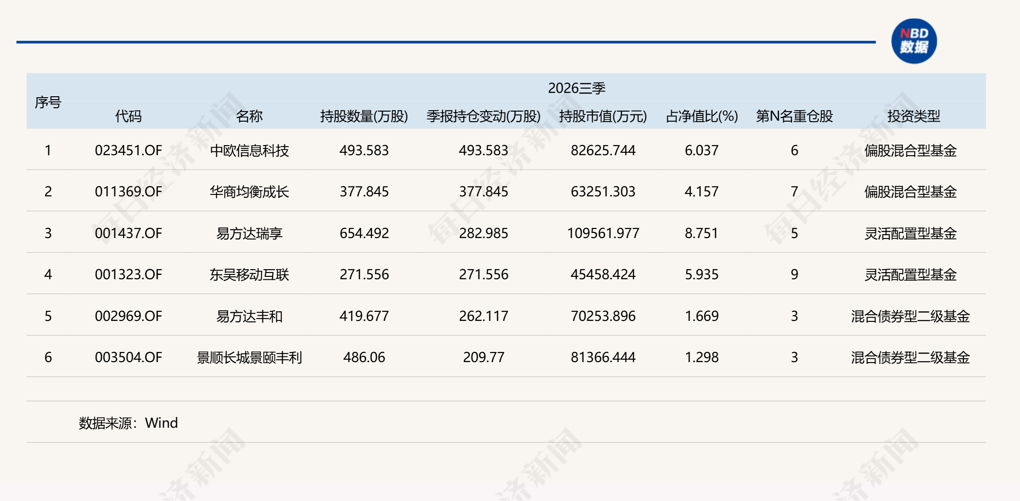Select market value 82625.744
The width and height of the screenshot is (1020, 501).
[x=603, y=150]
